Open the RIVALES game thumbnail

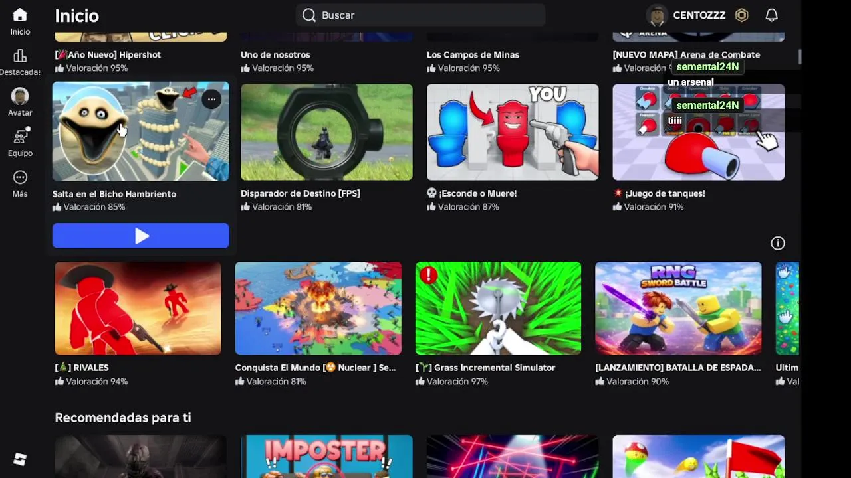tap(138, 308)
